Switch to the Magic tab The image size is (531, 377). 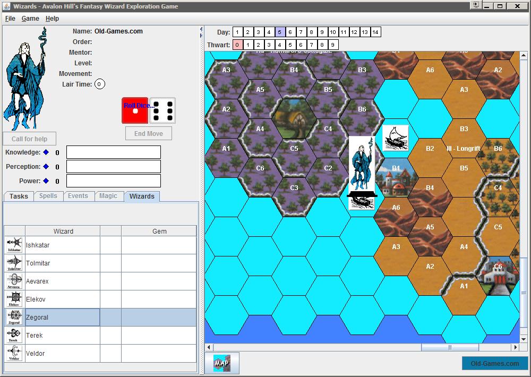point(108,196)
